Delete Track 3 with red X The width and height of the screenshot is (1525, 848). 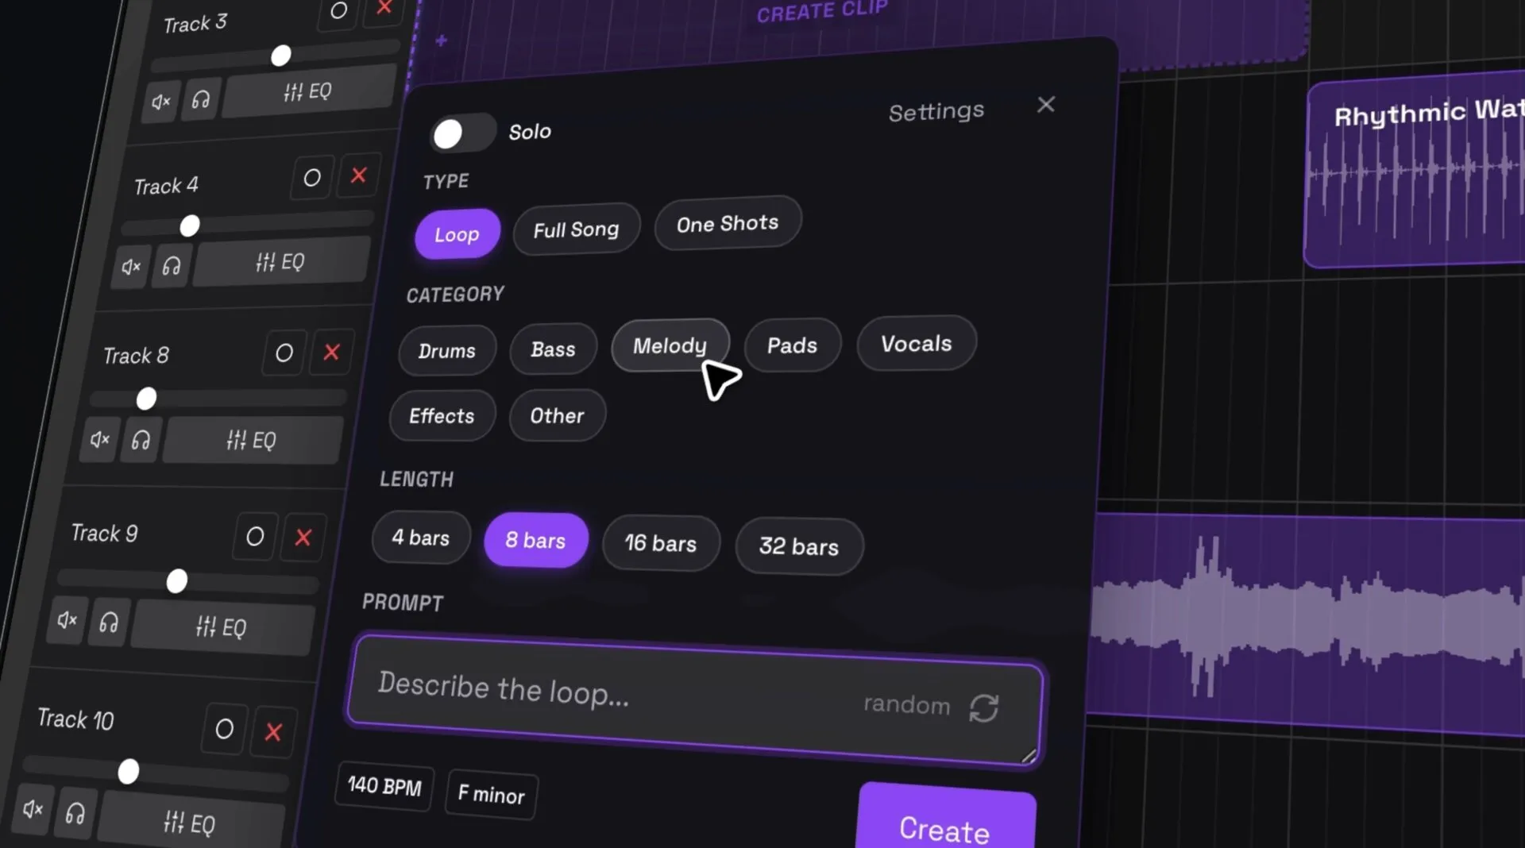click(x=384, y=9)
